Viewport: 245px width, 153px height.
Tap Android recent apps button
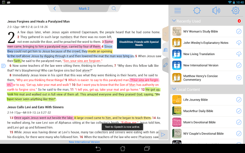pyautogui.click(x=147, y=148)
